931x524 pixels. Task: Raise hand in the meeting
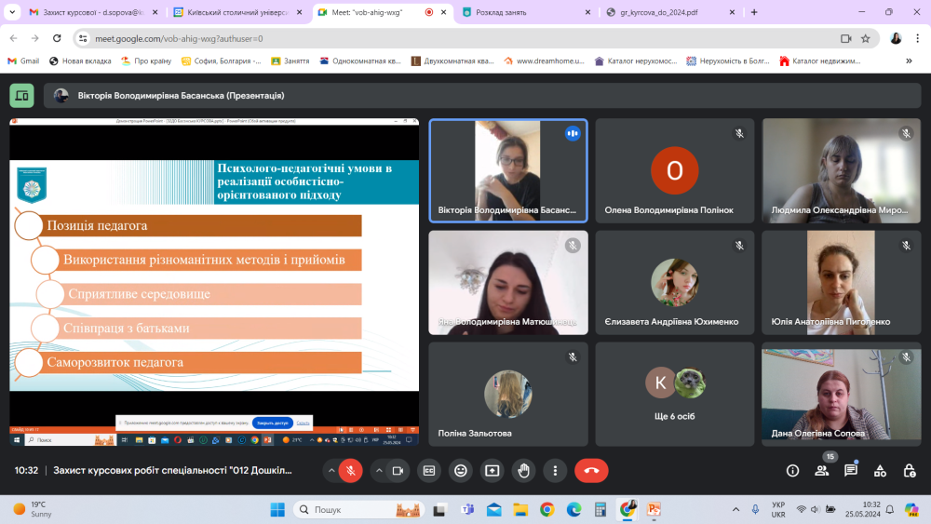[523, 471]
